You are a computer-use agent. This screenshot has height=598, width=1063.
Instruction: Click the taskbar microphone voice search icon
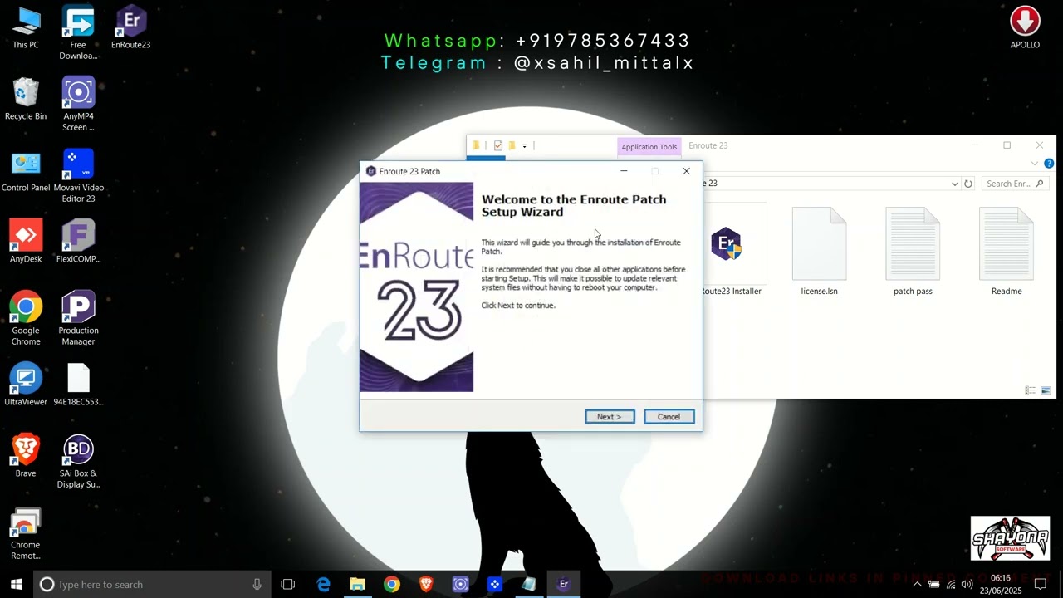(257, 584)
